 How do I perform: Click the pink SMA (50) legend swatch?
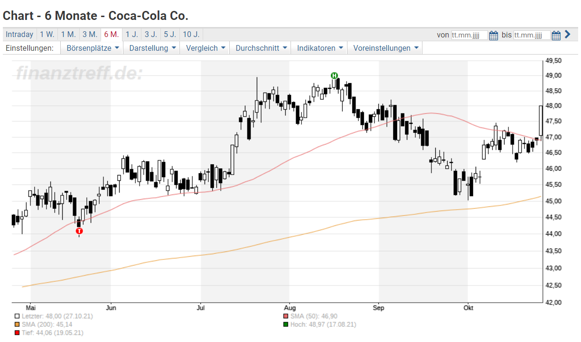[x=285, y=316]
